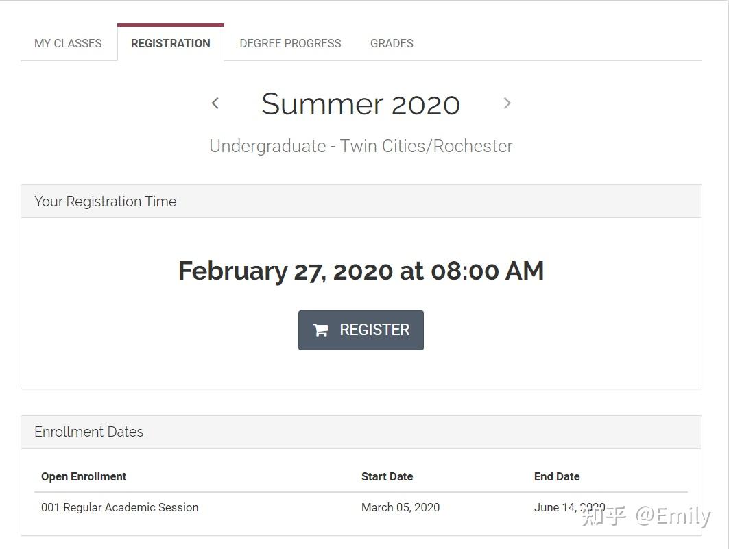Click the Your Registration Time panel header
This screenshot has height=549, width=729.
point(106,202)
